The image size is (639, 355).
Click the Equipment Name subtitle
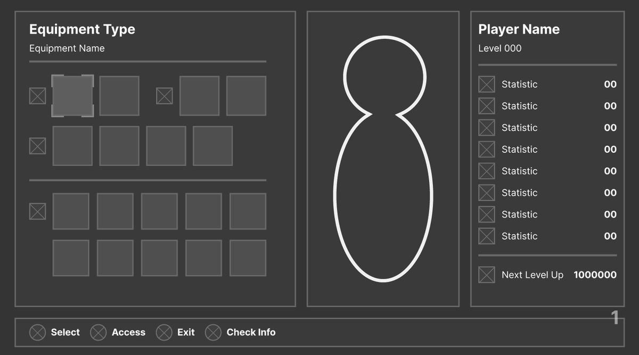(67, 48)
